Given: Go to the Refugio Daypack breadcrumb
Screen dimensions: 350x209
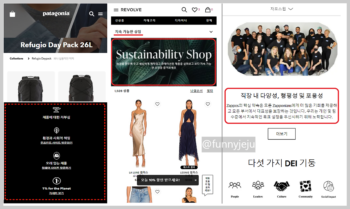Looking at the screenshot, I should tap(42, 59).
